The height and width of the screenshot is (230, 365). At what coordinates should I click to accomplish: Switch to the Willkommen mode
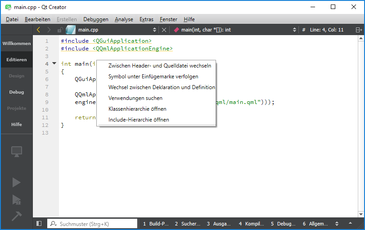tap(17, 44)
